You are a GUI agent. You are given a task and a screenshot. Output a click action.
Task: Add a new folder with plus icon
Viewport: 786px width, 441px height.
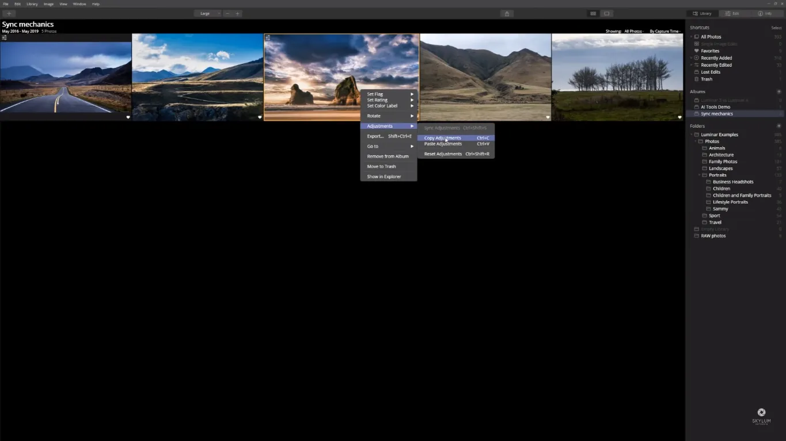(x=779, y=126)
